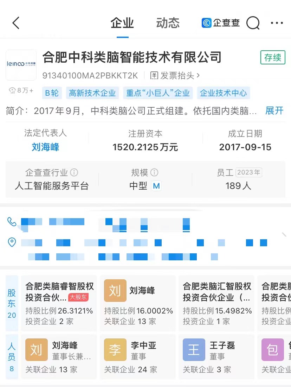Tap the 企查查行业 info icon
This screenshot has height=387, width=291.
[74, 172]
